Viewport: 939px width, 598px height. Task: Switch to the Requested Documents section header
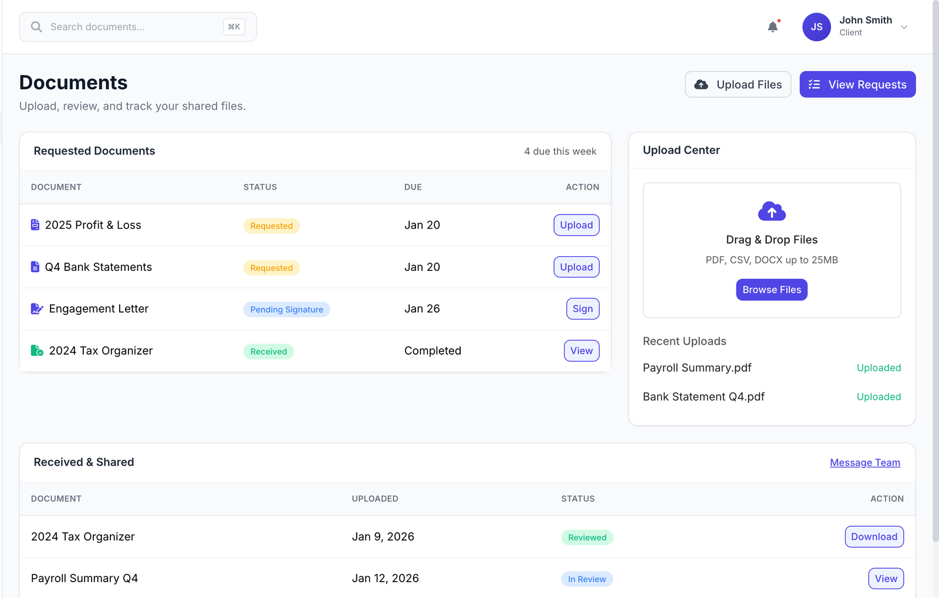click(x=94, y=151)
